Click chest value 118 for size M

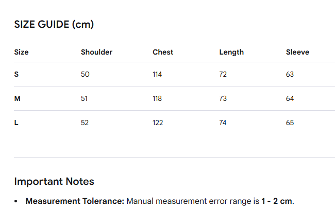coord(157,98)
